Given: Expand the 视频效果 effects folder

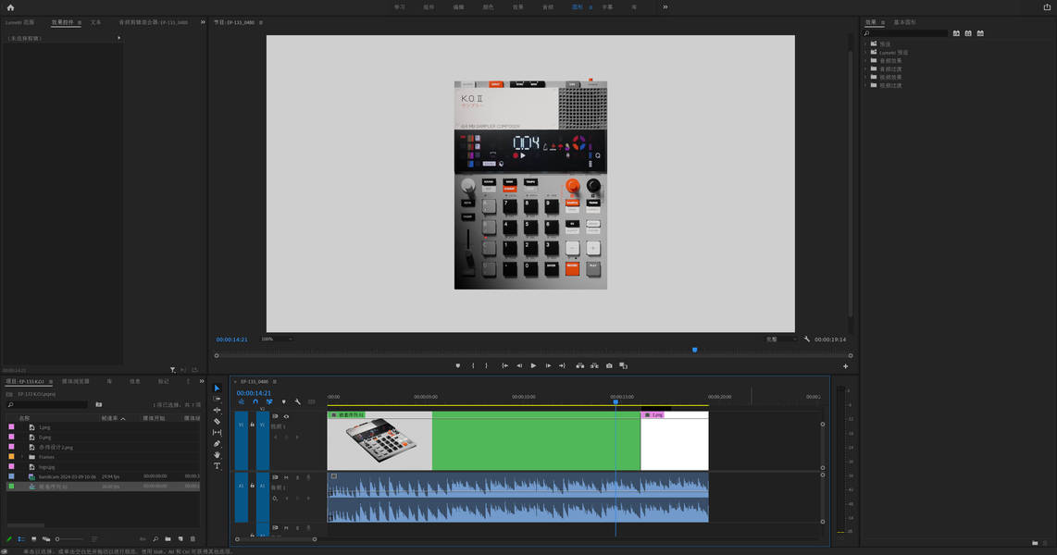Looking at the screenshot, I should (866, 77).
